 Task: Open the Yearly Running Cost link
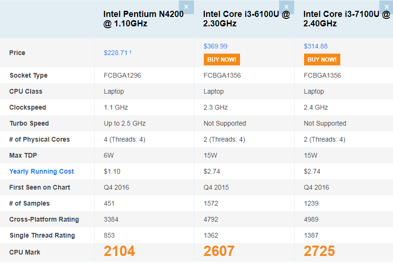[x=41, y=171]
